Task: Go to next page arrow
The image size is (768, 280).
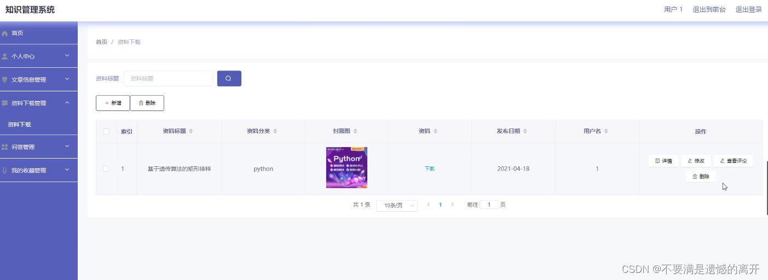Action: point(452,205)
